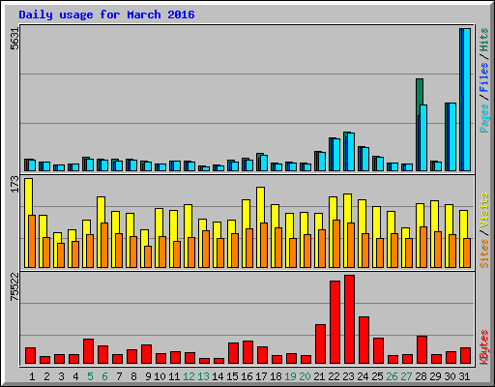Click the "Pages" legend label
Screen dimensions: 495x387
tap(484, 118)
